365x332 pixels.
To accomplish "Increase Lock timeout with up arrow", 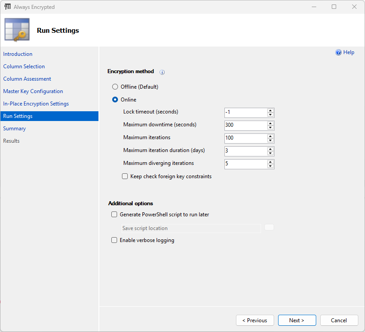I will click(270, 110).
